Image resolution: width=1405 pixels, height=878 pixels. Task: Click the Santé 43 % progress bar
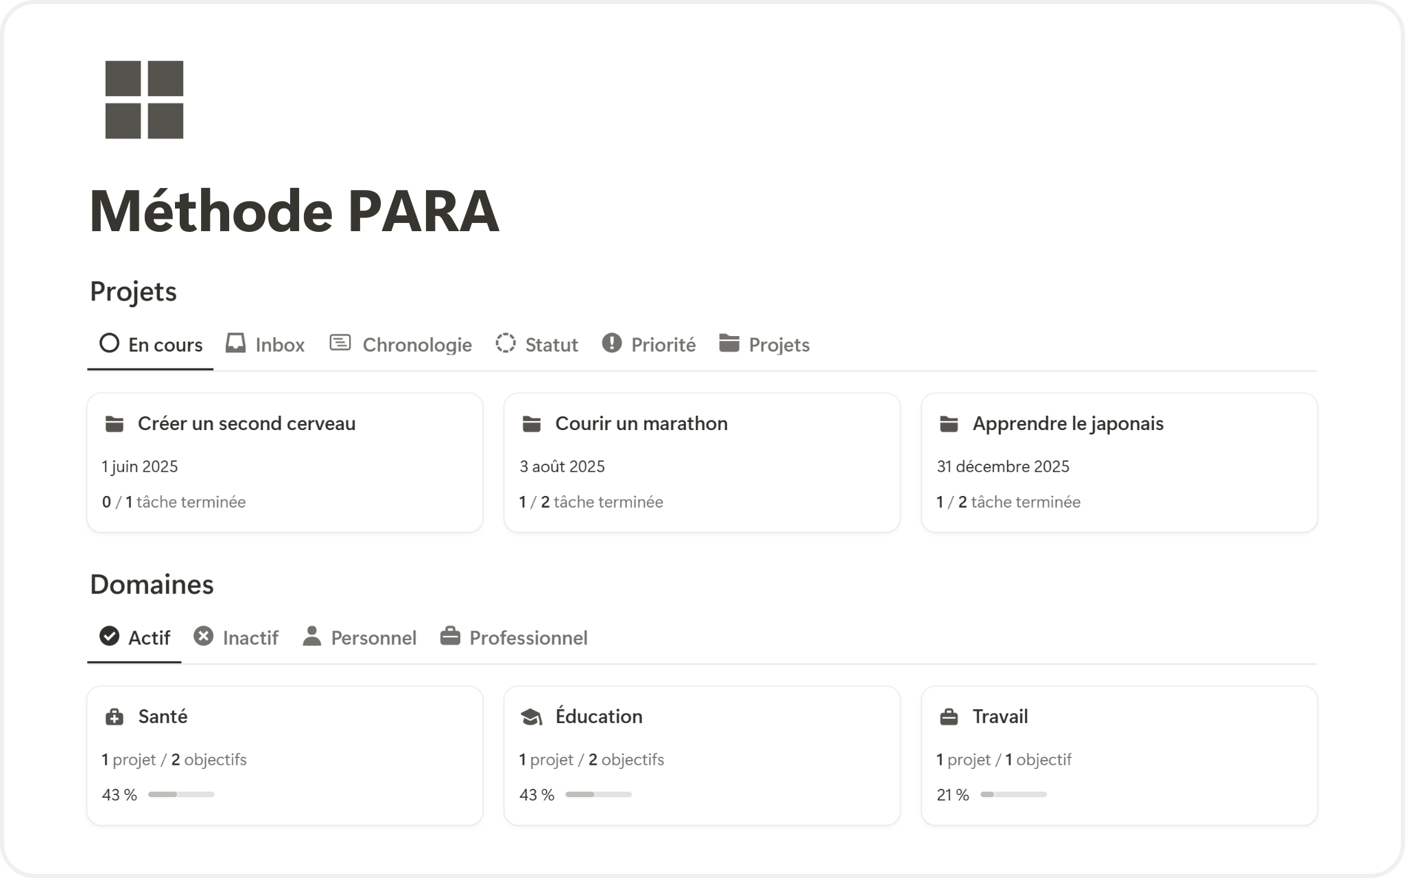tap(181, 794)
